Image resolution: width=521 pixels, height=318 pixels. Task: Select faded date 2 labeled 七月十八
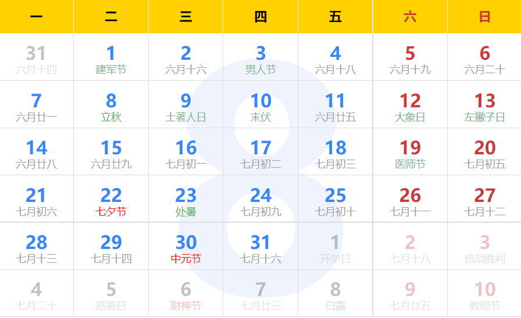click(410, 246)
